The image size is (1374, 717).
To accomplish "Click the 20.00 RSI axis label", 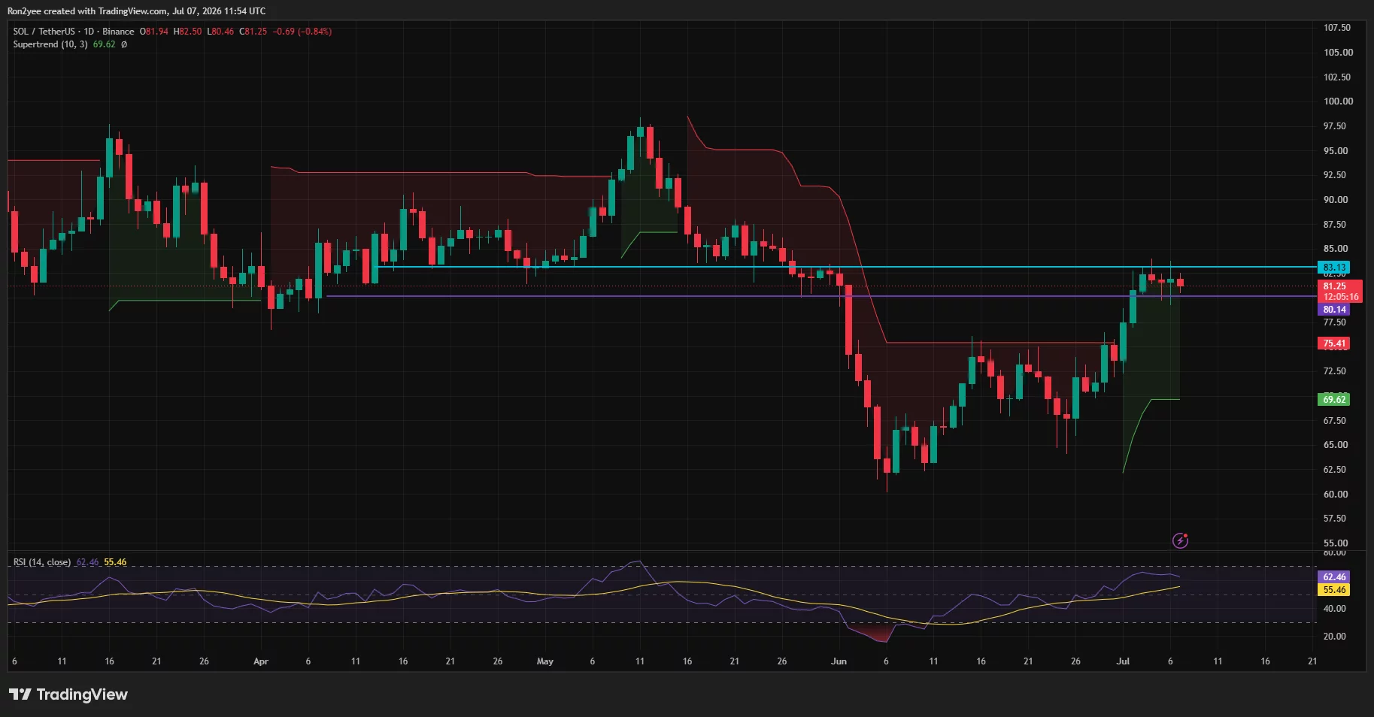I will [x=1335, y=637].
